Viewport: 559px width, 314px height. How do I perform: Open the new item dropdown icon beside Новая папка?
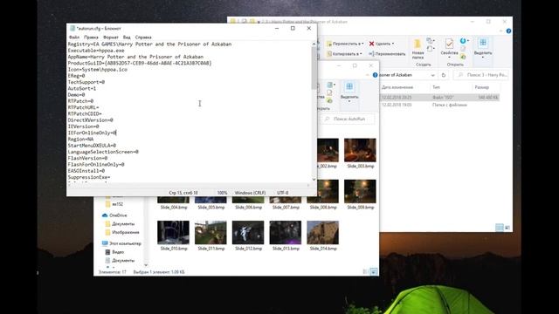coord(430,41)
